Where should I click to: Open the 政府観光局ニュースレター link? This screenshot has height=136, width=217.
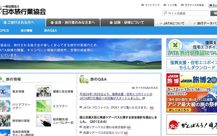click(x=62, y=121)
